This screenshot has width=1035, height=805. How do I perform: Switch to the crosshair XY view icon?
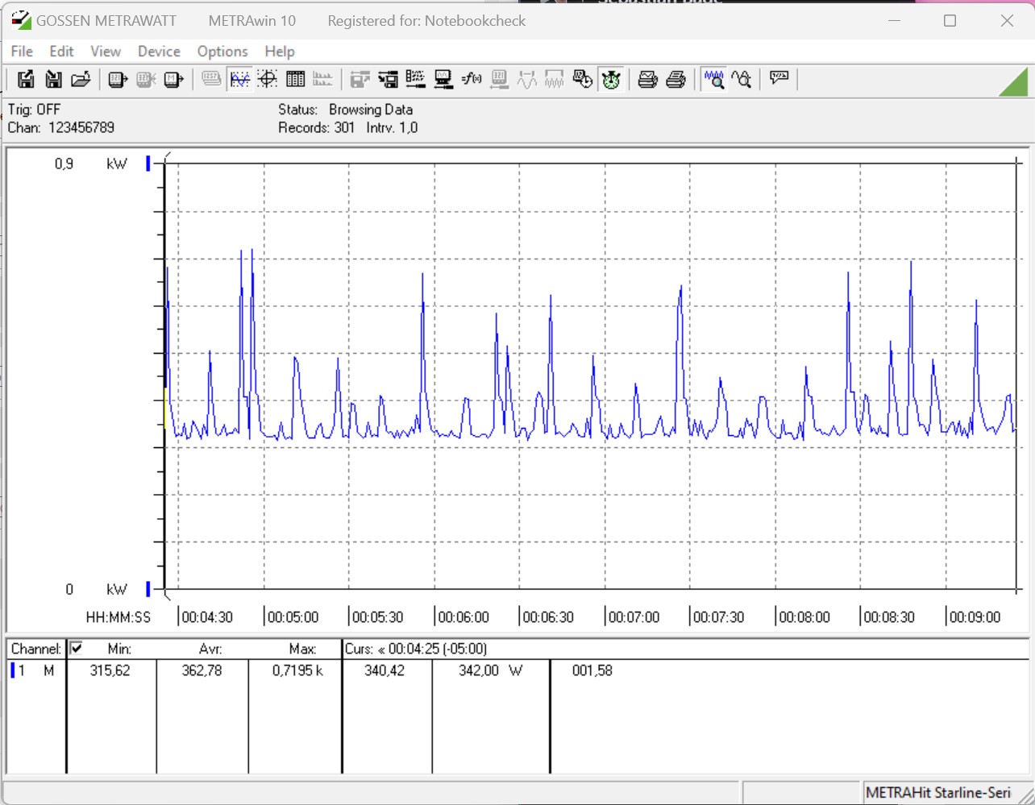pos(268,79)
